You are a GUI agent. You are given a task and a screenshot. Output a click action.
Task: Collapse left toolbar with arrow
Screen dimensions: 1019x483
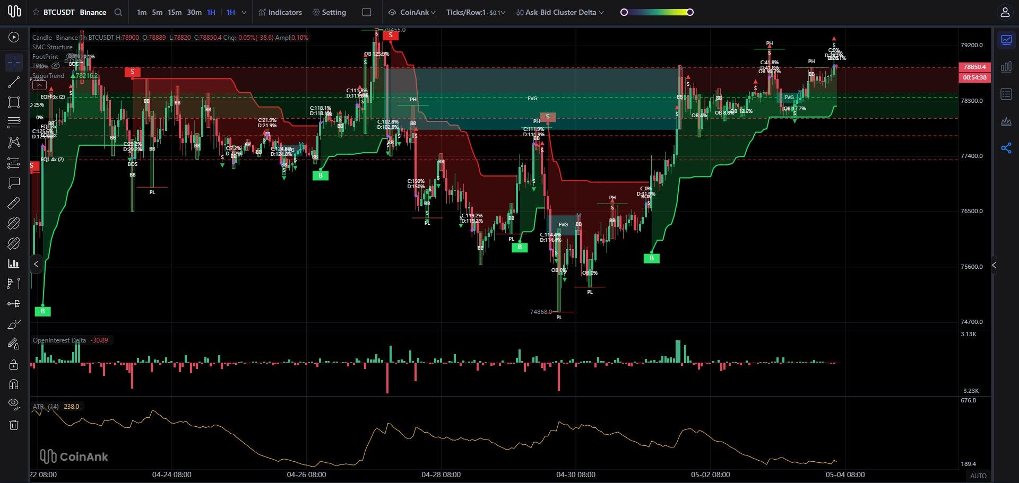[36, 264]
